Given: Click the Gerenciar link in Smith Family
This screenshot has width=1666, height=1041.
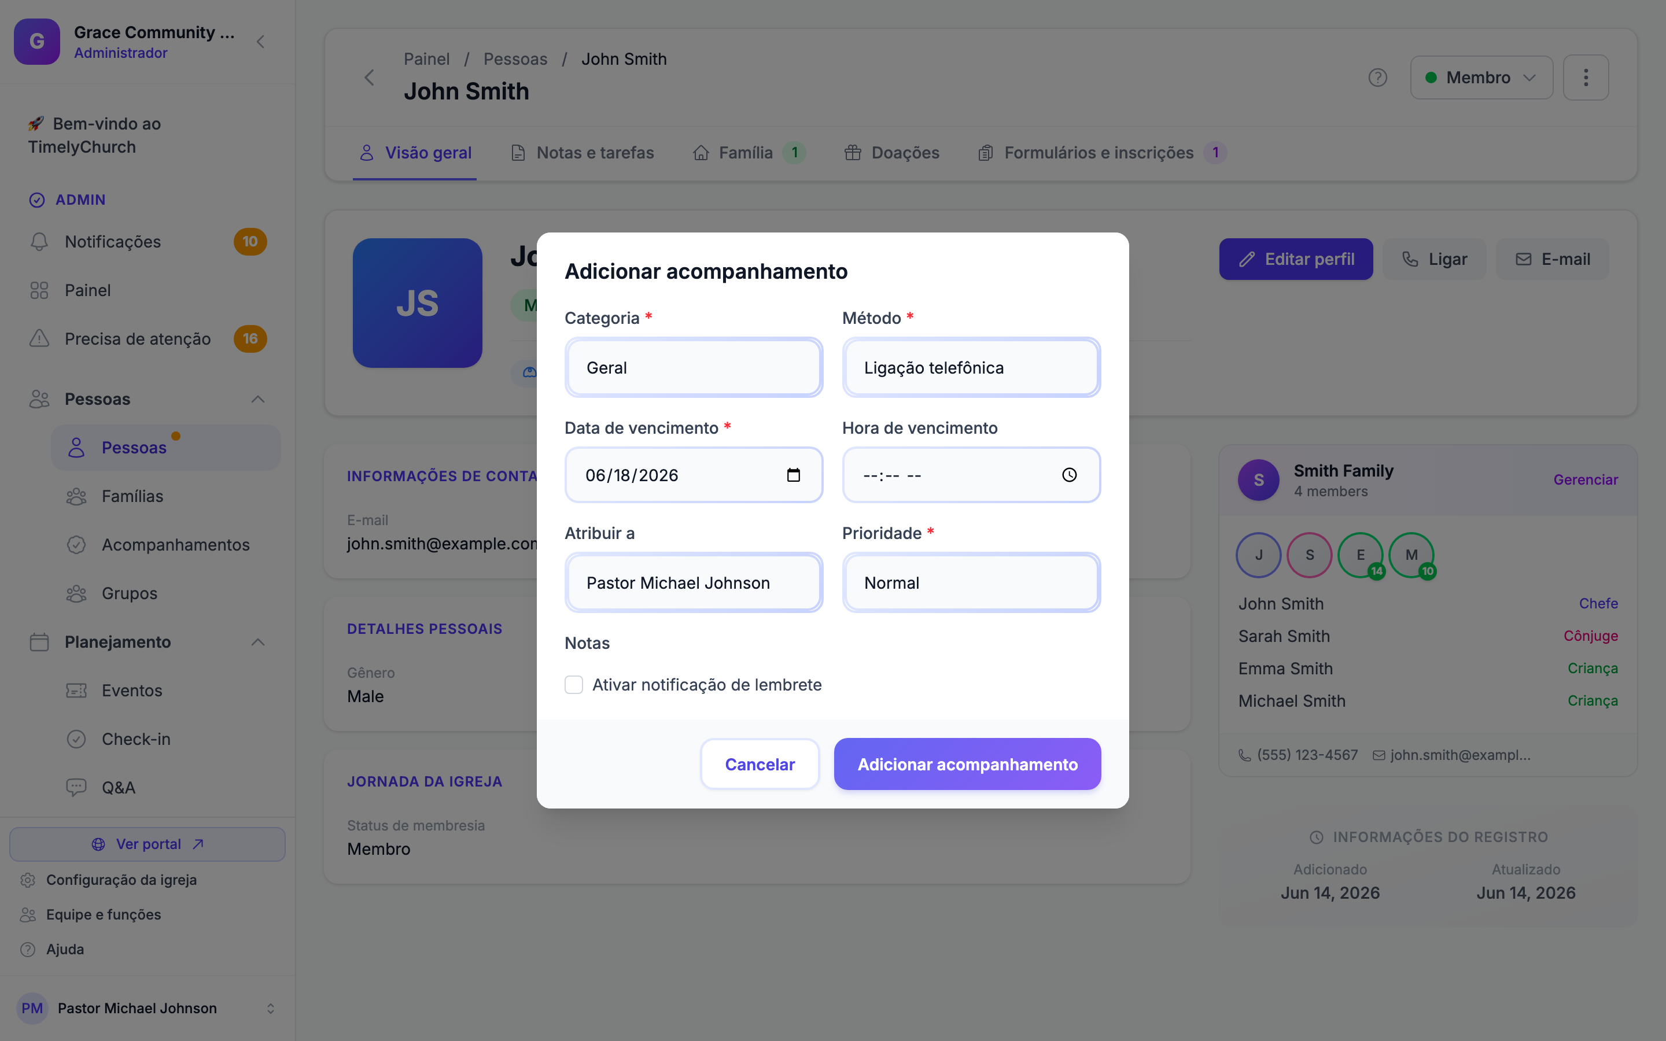Looking at the screenshot, I should click(x=1586, y=480).
